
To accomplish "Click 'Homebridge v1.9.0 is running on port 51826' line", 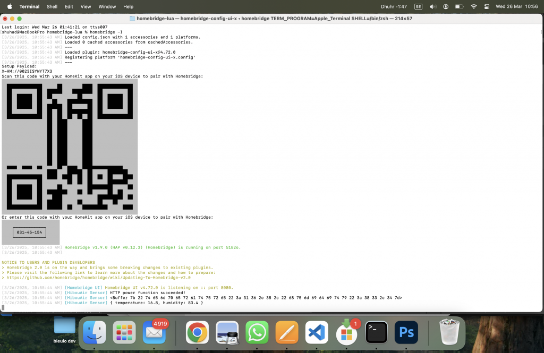I will tap(152, 247).
